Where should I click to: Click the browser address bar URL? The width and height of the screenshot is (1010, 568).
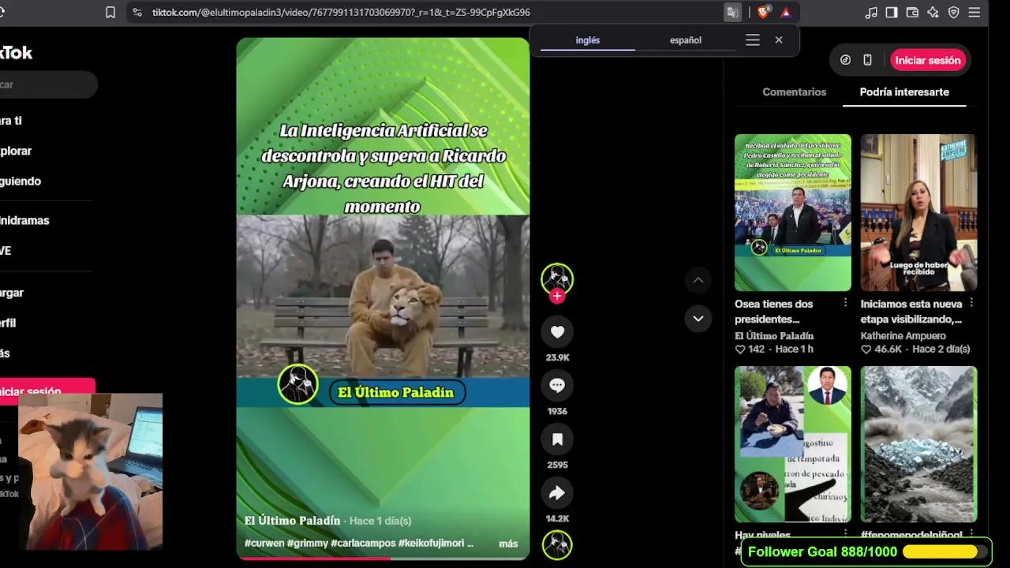coord(341,12)
